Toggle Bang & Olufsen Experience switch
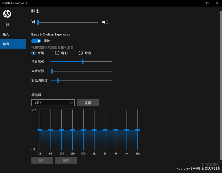Image resolution: width=222 pixels, height=173 pixels. [36, 41]
